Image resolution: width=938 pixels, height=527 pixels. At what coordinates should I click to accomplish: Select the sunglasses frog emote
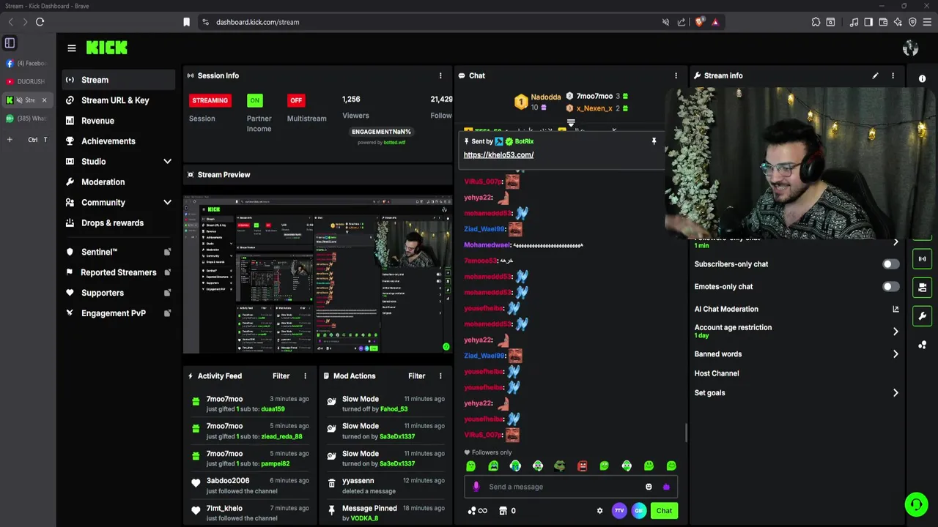pyautogui.click(x=560, y=466)
